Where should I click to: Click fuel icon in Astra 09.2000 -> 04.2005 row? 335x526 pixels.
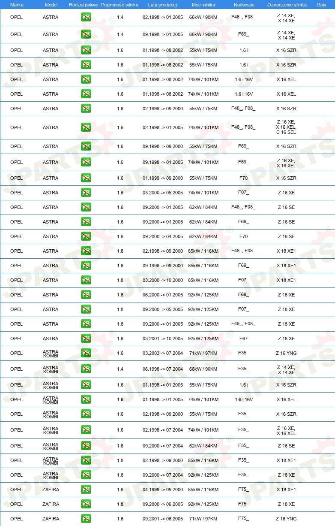(x=86, y=236)
